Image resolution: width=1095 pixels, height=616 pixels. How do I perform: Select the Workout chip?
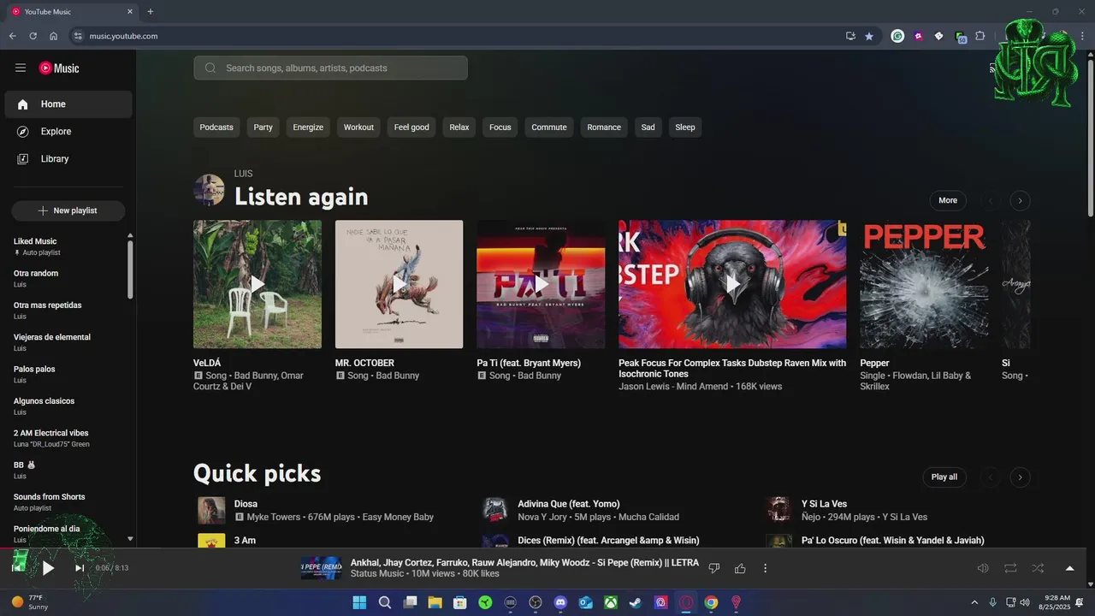click(x=358, y=127)
